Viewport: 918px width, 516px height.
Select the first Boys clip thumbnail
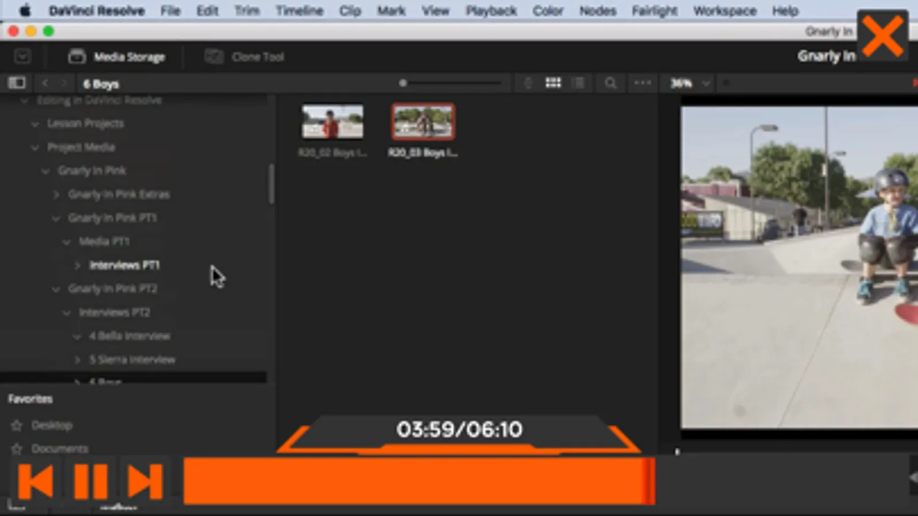332,121
